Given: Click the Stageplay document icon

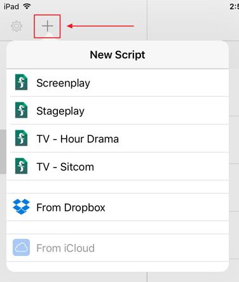Looking at the screenshot, I should [x=21, y=110].
